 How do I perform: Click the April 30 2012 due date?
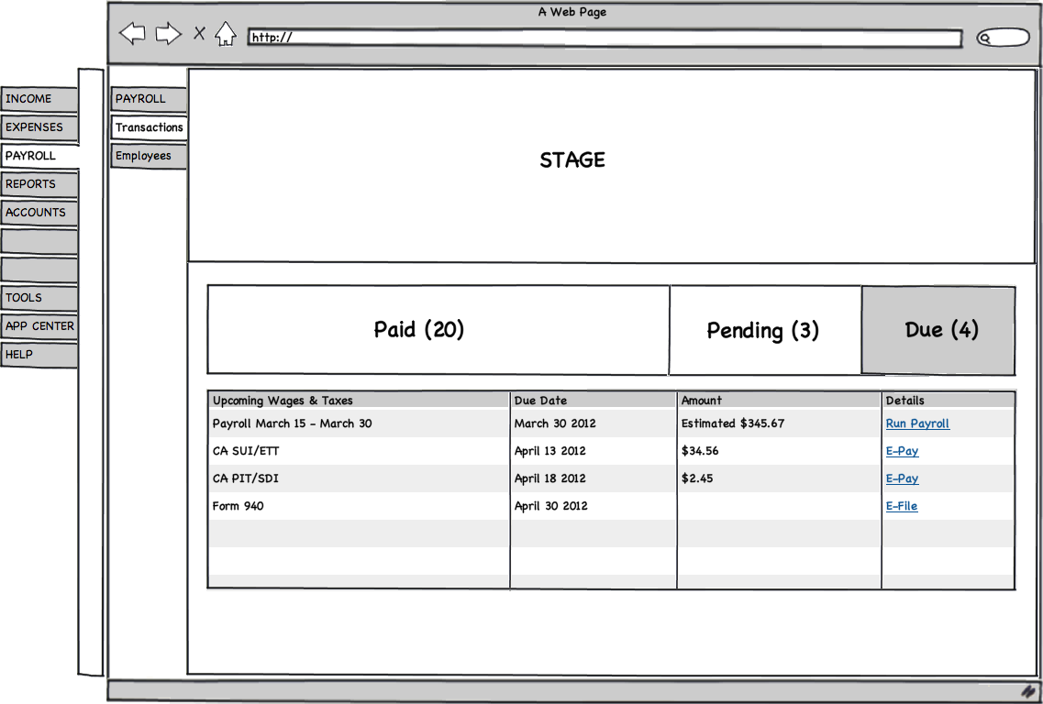tap(550, 506)
